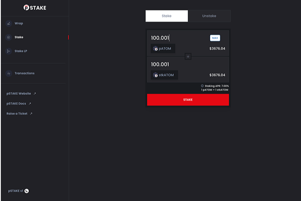Viewport: 301px width, 201px height.
Task: Click the stkATOM token icon
Action: click(x=155, y=75)
